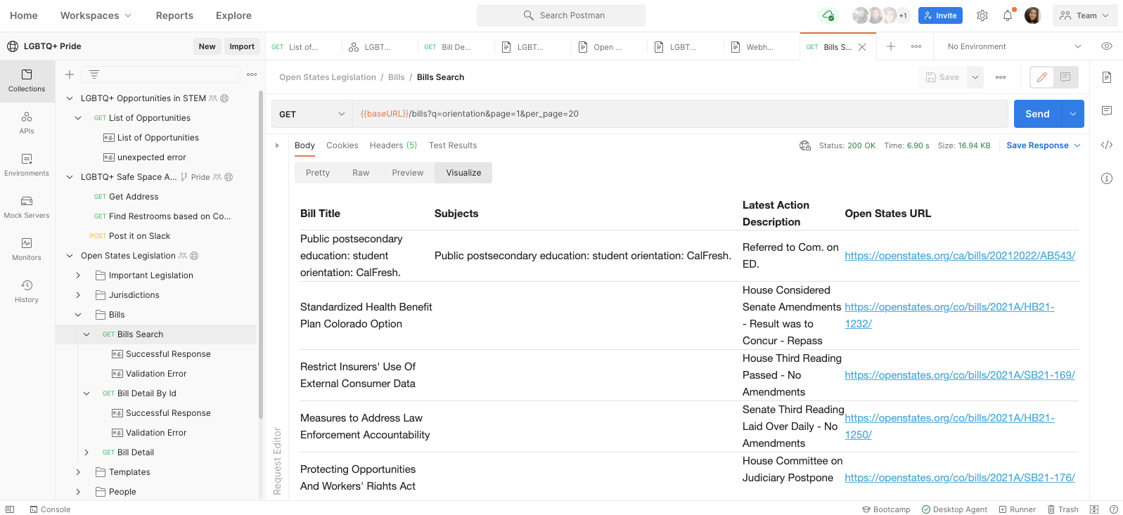
Task: Open the help icon in status bar
Action: (x=1114, y=509)
